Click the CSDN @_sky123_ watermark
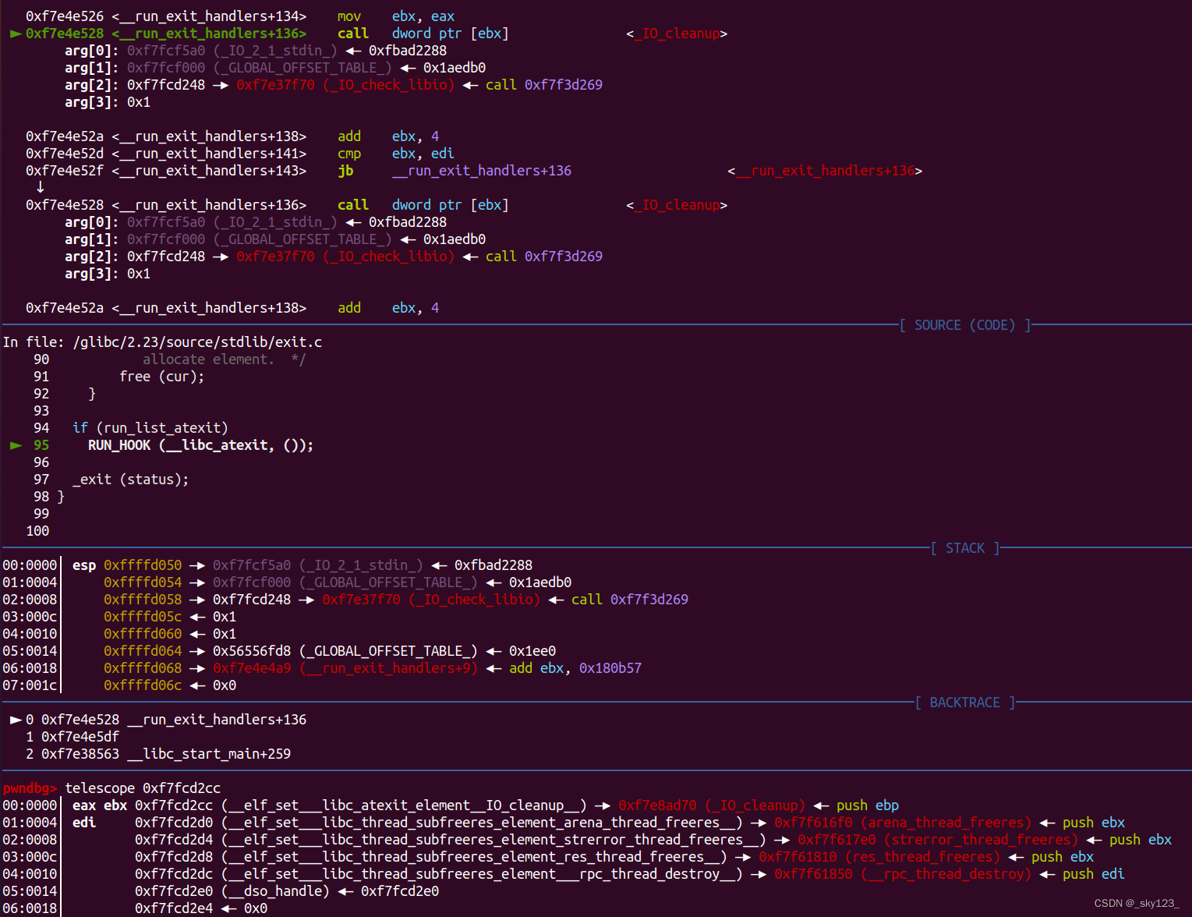 click(x=1137, y=903)
